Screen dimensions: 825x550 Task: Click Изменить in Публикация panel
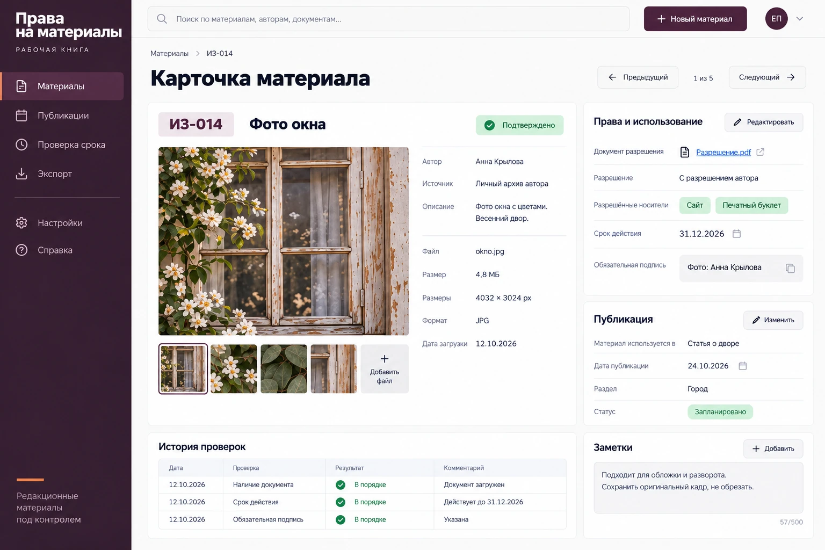coord(773,320)
